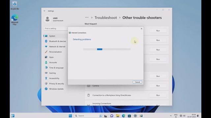Close the Internet Connections dialog
211x118 pixels.
(x=141, y=29)
